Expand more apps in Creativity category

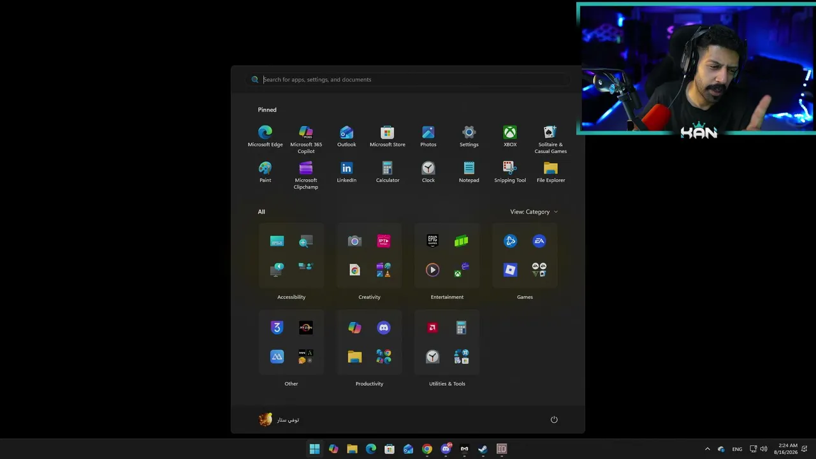click(384, 270)
